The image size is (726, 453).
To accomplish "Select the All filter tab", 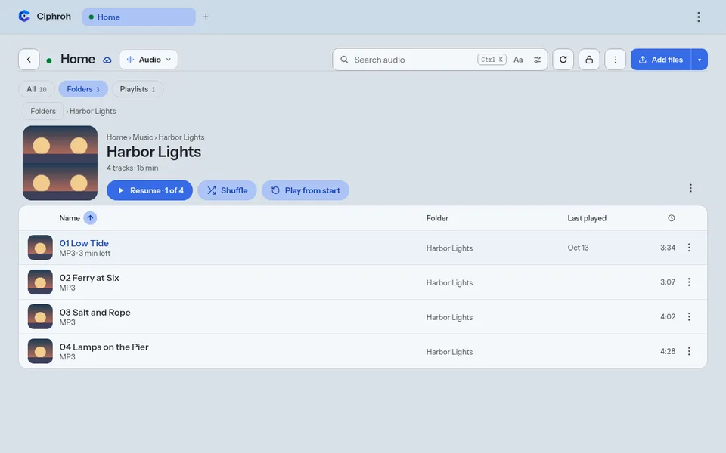I will [36, 89].
